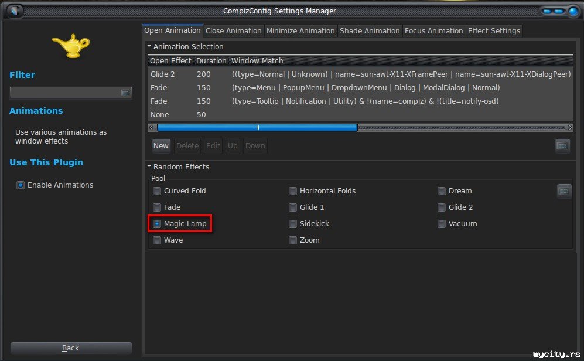Open the window menu icon in title bar

14,11
